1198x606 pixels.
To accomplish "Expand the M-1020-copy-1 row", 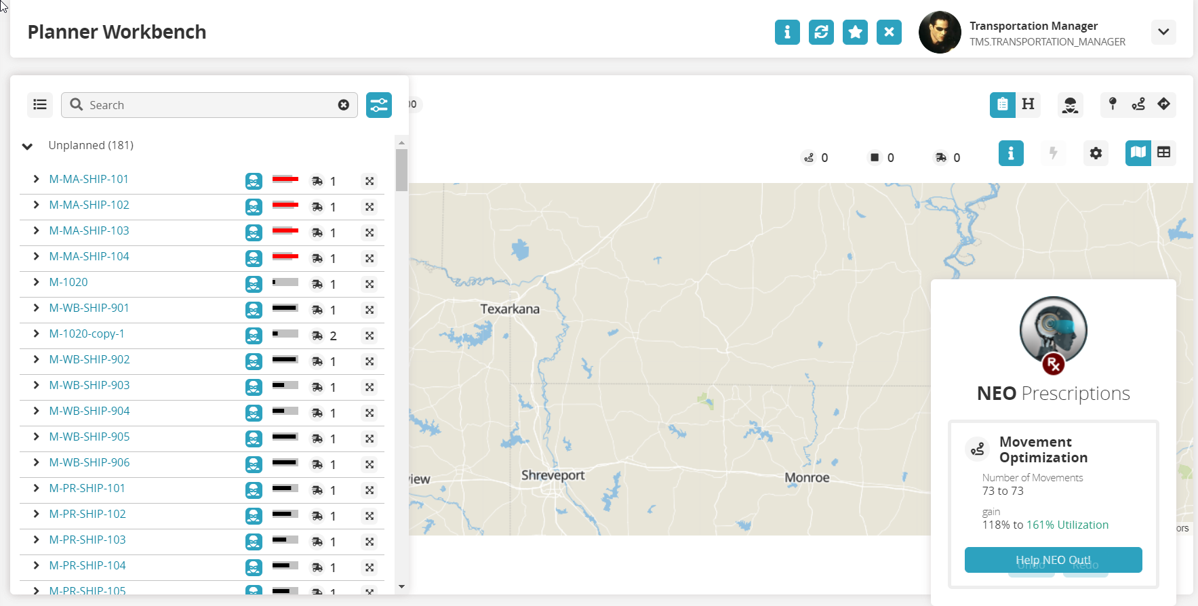I will [36, 334].
